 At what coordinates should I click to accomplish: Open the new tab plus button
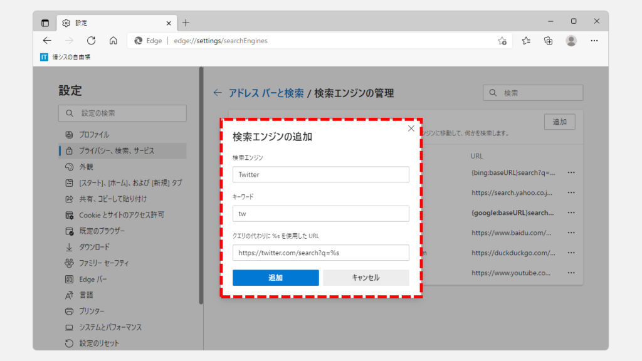186,23
